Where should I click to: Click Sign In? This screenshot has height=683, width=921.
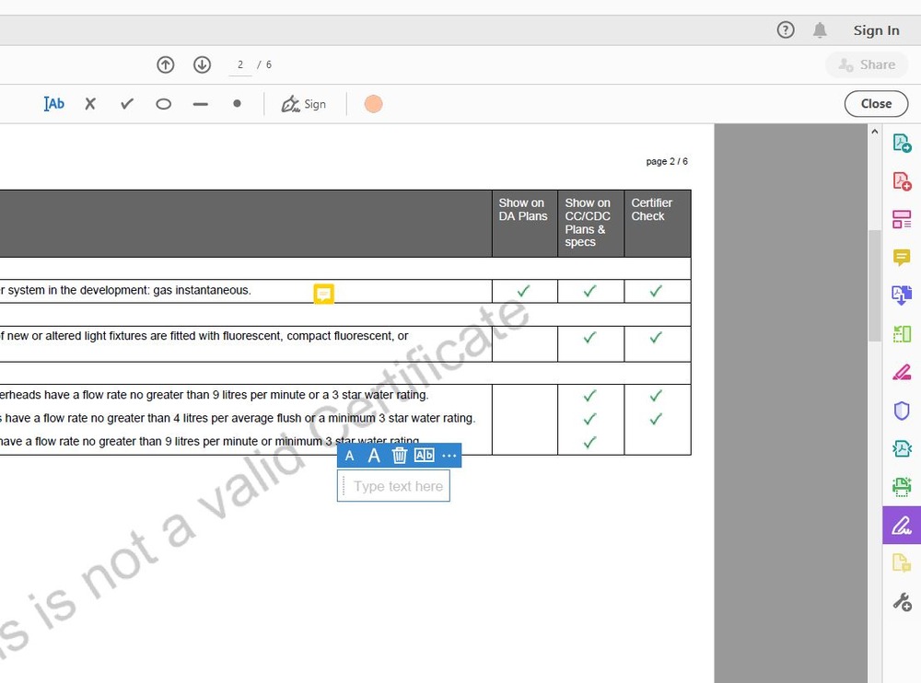875,30
